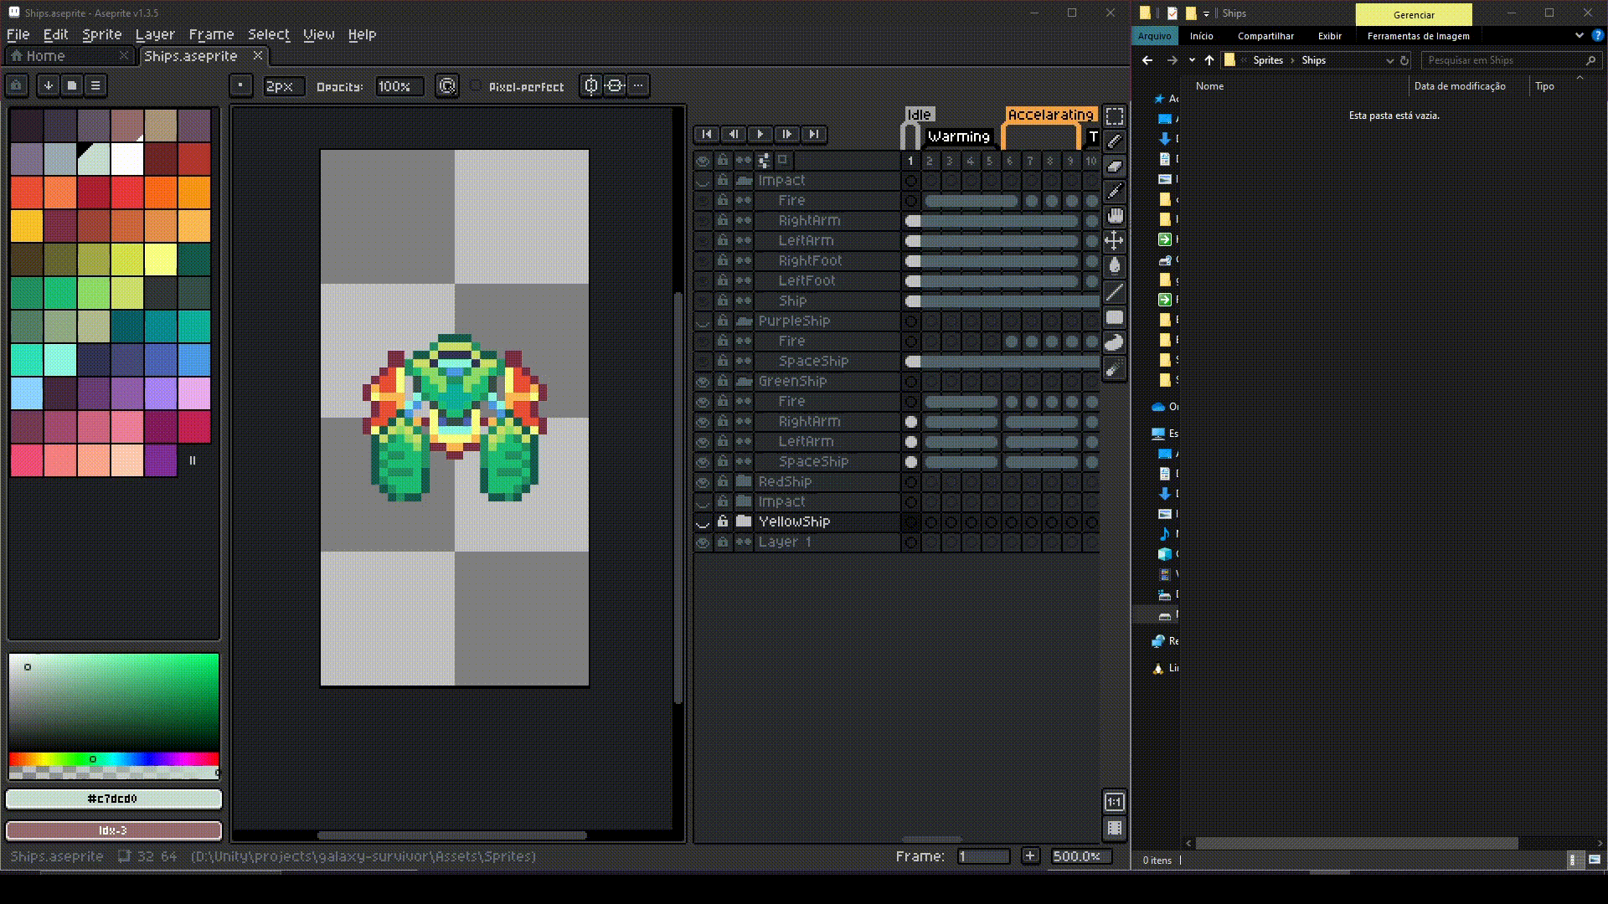The image size is (1608, 904).
Task: Select the Paint Bucket tool
Action: (x=1114, y=267)
